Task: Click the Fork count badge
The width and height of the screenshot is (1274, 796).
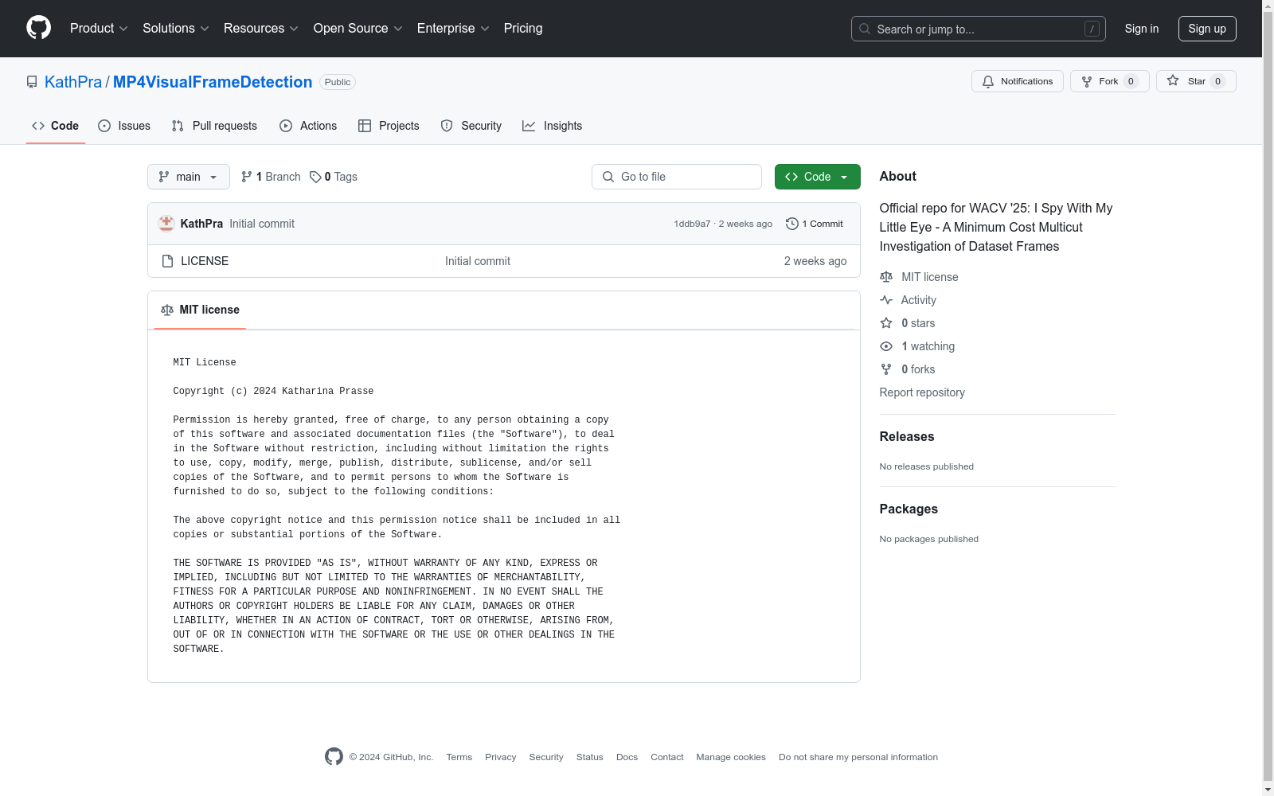Action: coord(1131,81)
